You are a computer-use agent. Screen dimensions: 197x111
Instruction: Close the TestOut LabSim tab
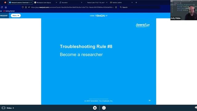[132, 2]
